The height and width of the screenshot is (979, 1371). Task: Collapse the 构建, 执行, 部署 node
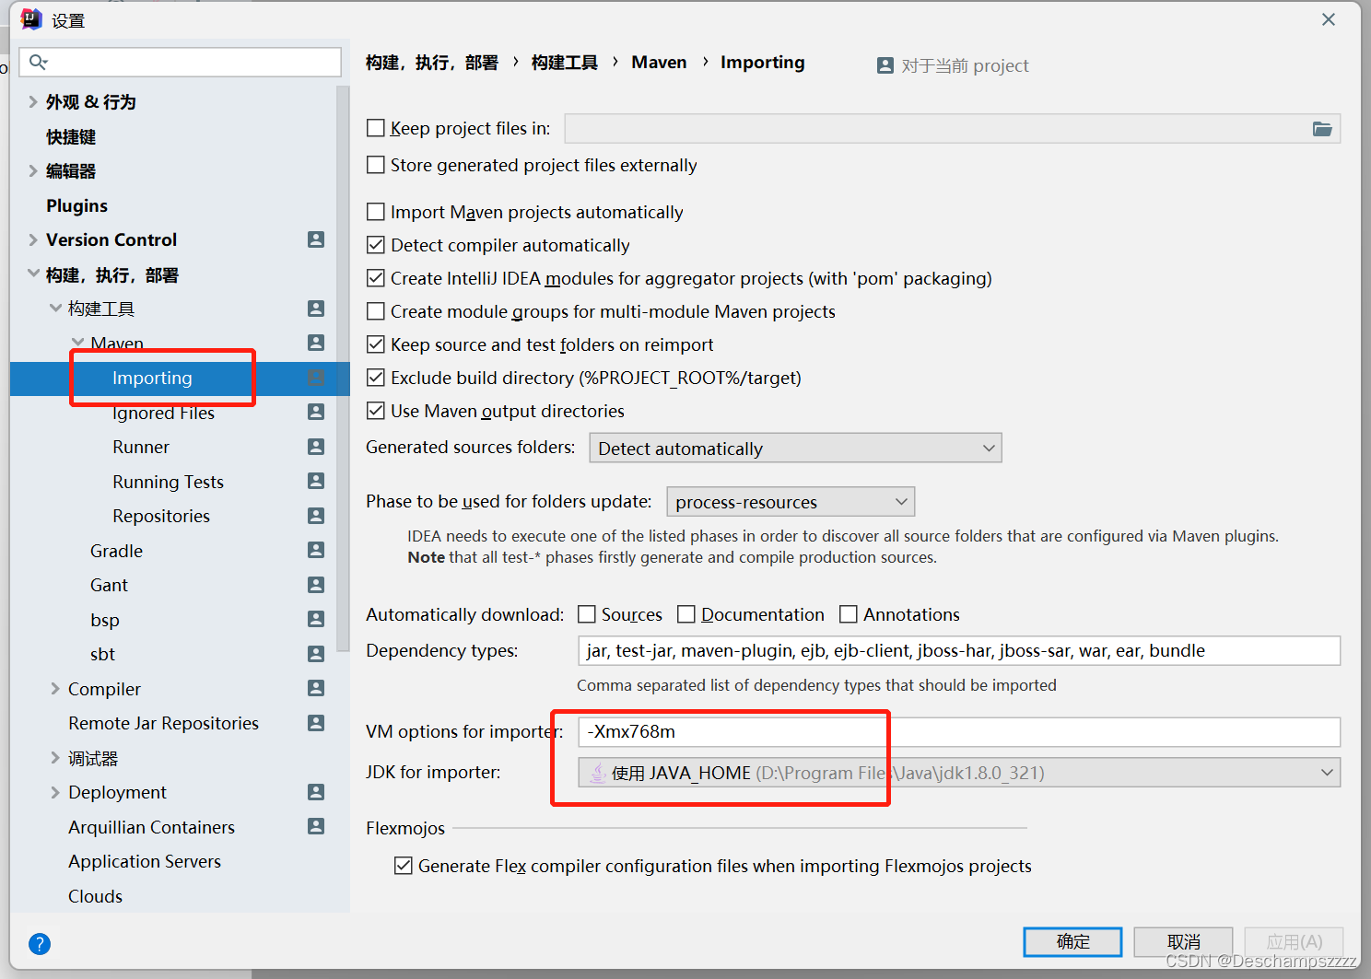(x=33, y=274)
